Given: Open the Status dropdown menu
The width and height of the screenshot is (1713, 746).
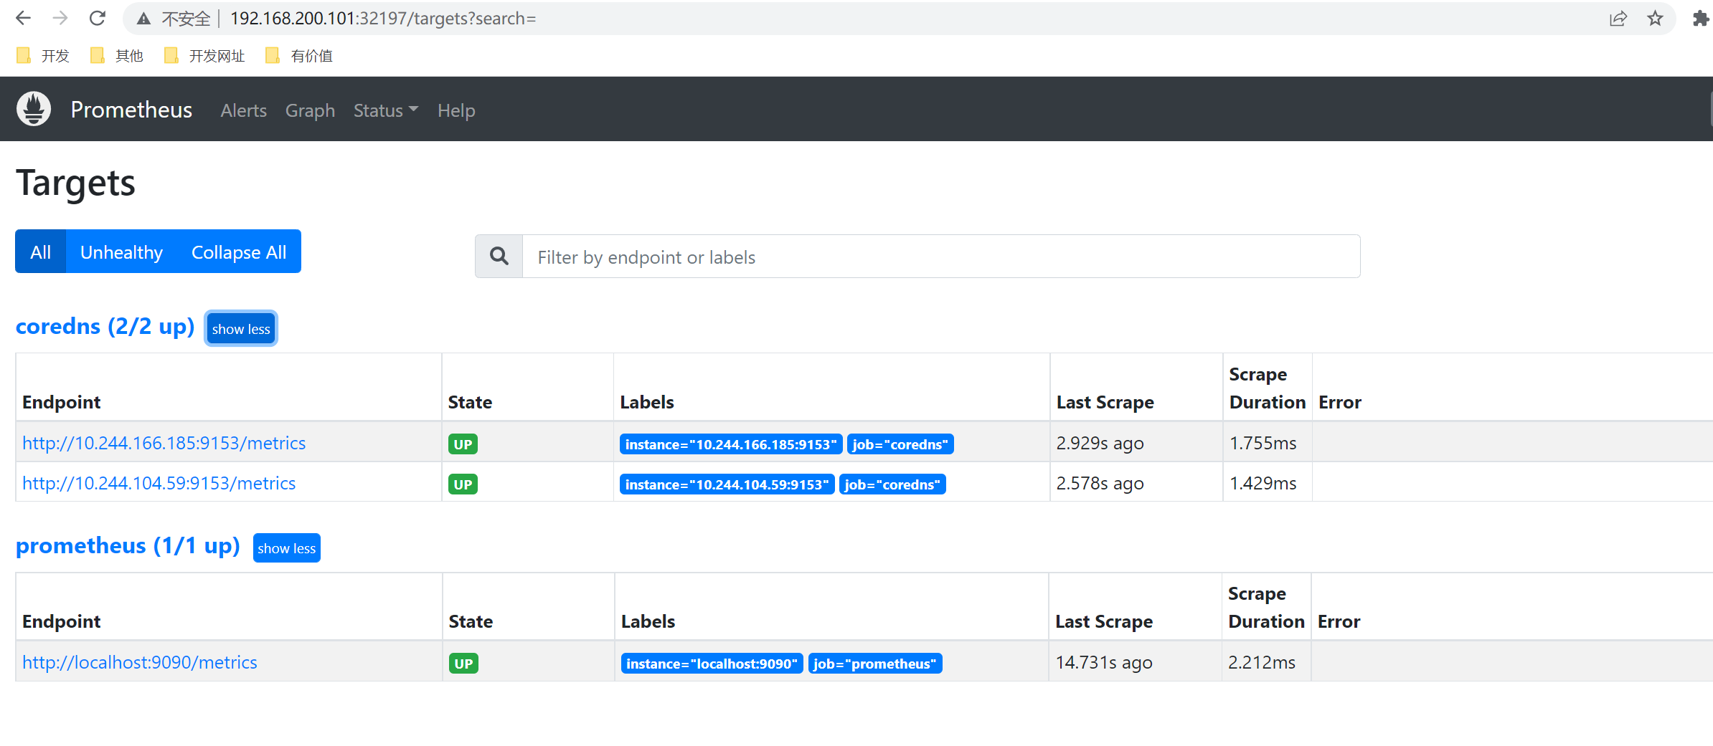Looking at the screenshot, I should pos(385,110).
